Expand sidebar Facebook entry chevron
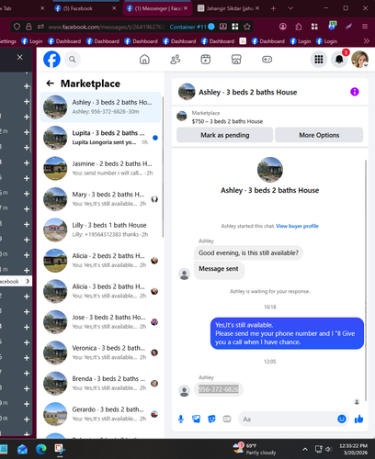This screenshot has width=375, height=459. click(x=28, y=281)
